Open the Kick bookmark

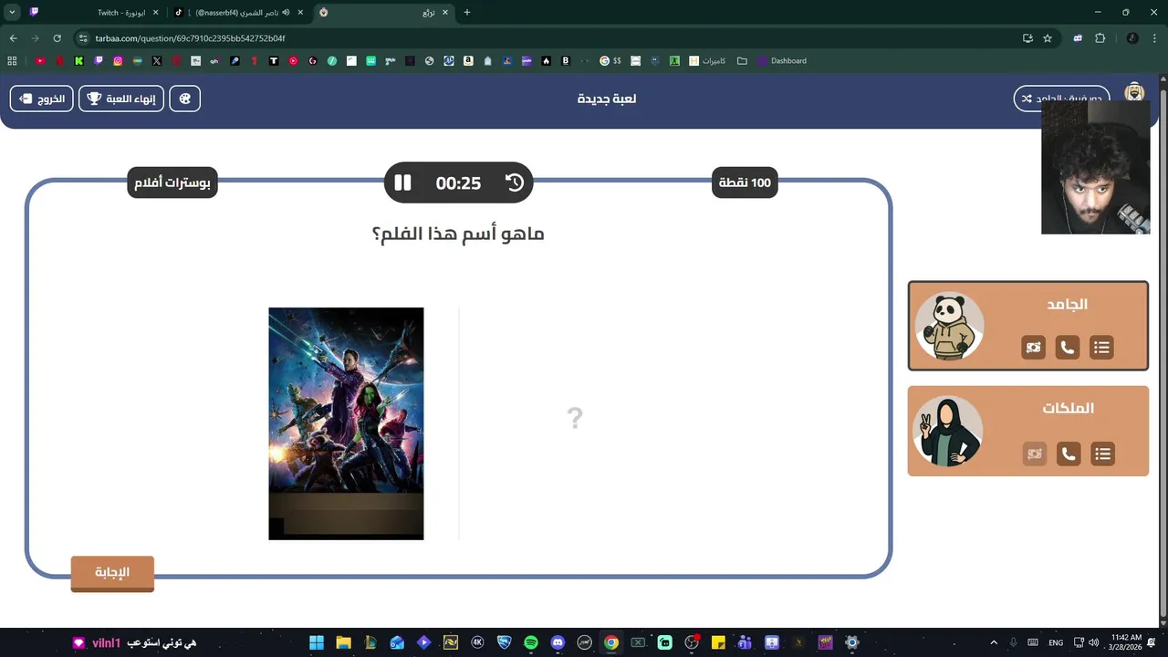point(79,61)
